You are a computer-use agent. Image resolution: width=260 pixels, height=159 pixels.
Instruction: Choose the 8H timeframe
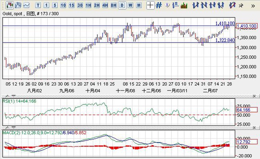click(114, 6)
